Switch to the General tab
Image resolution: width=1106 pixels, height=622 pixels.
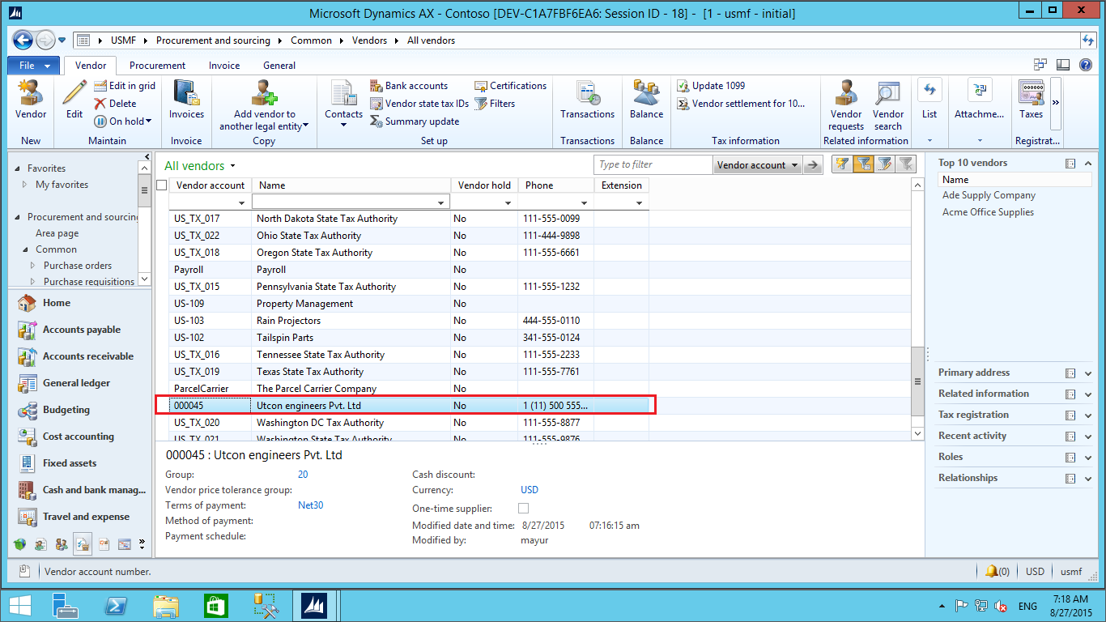pos(279,66)
